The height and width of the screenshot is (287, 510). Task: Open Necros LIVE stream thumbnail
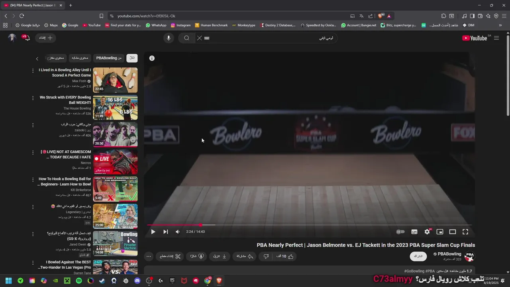pyautogui.click(x=115, y=161)
